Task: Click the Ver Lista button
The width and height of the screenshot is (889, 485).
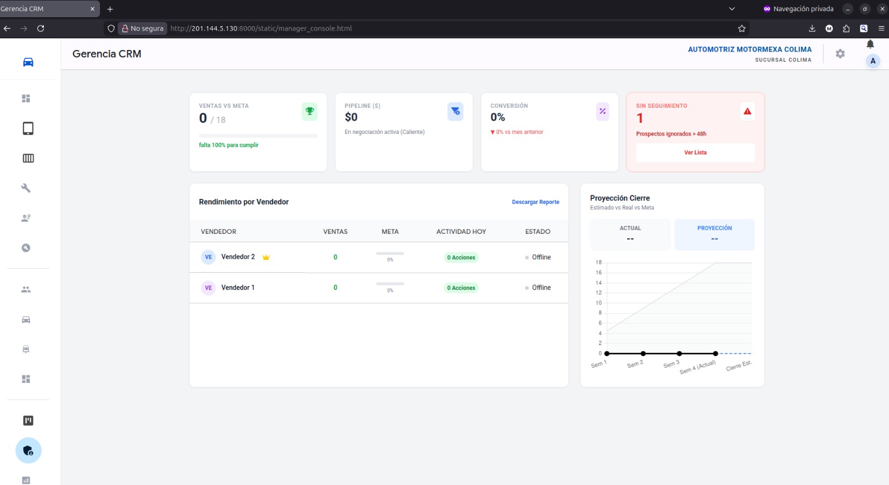Action: click(695, 152)
